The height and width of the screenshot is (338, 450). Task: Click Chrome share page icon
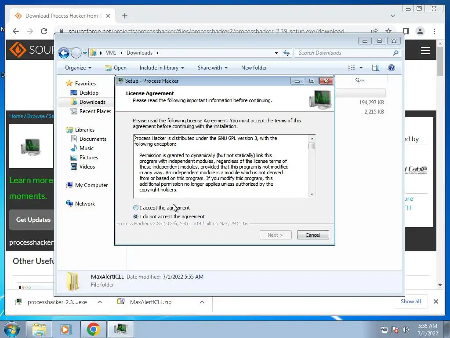(x=374, y=31)
